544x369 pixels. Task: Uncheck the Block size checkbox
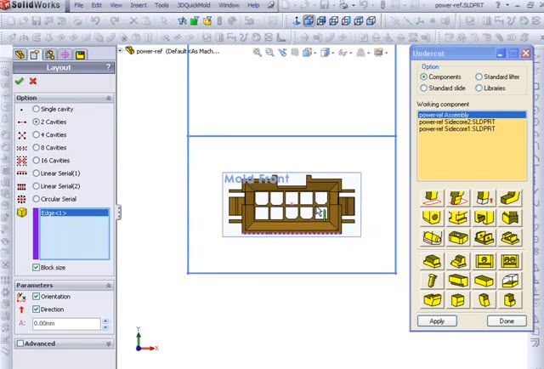click(36, 267)
